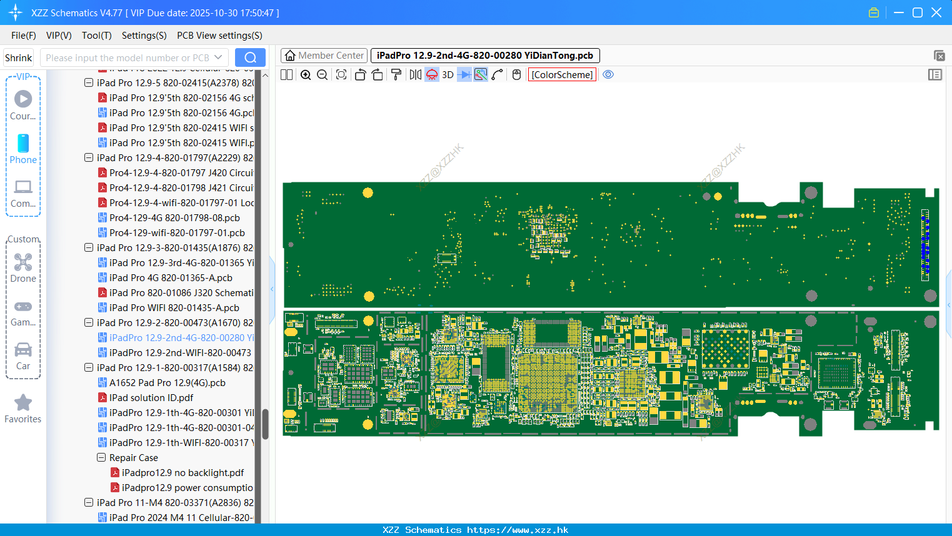This screenshot has width=952, height=536.
Task: Open the right side panel icon
Action: 935,74
